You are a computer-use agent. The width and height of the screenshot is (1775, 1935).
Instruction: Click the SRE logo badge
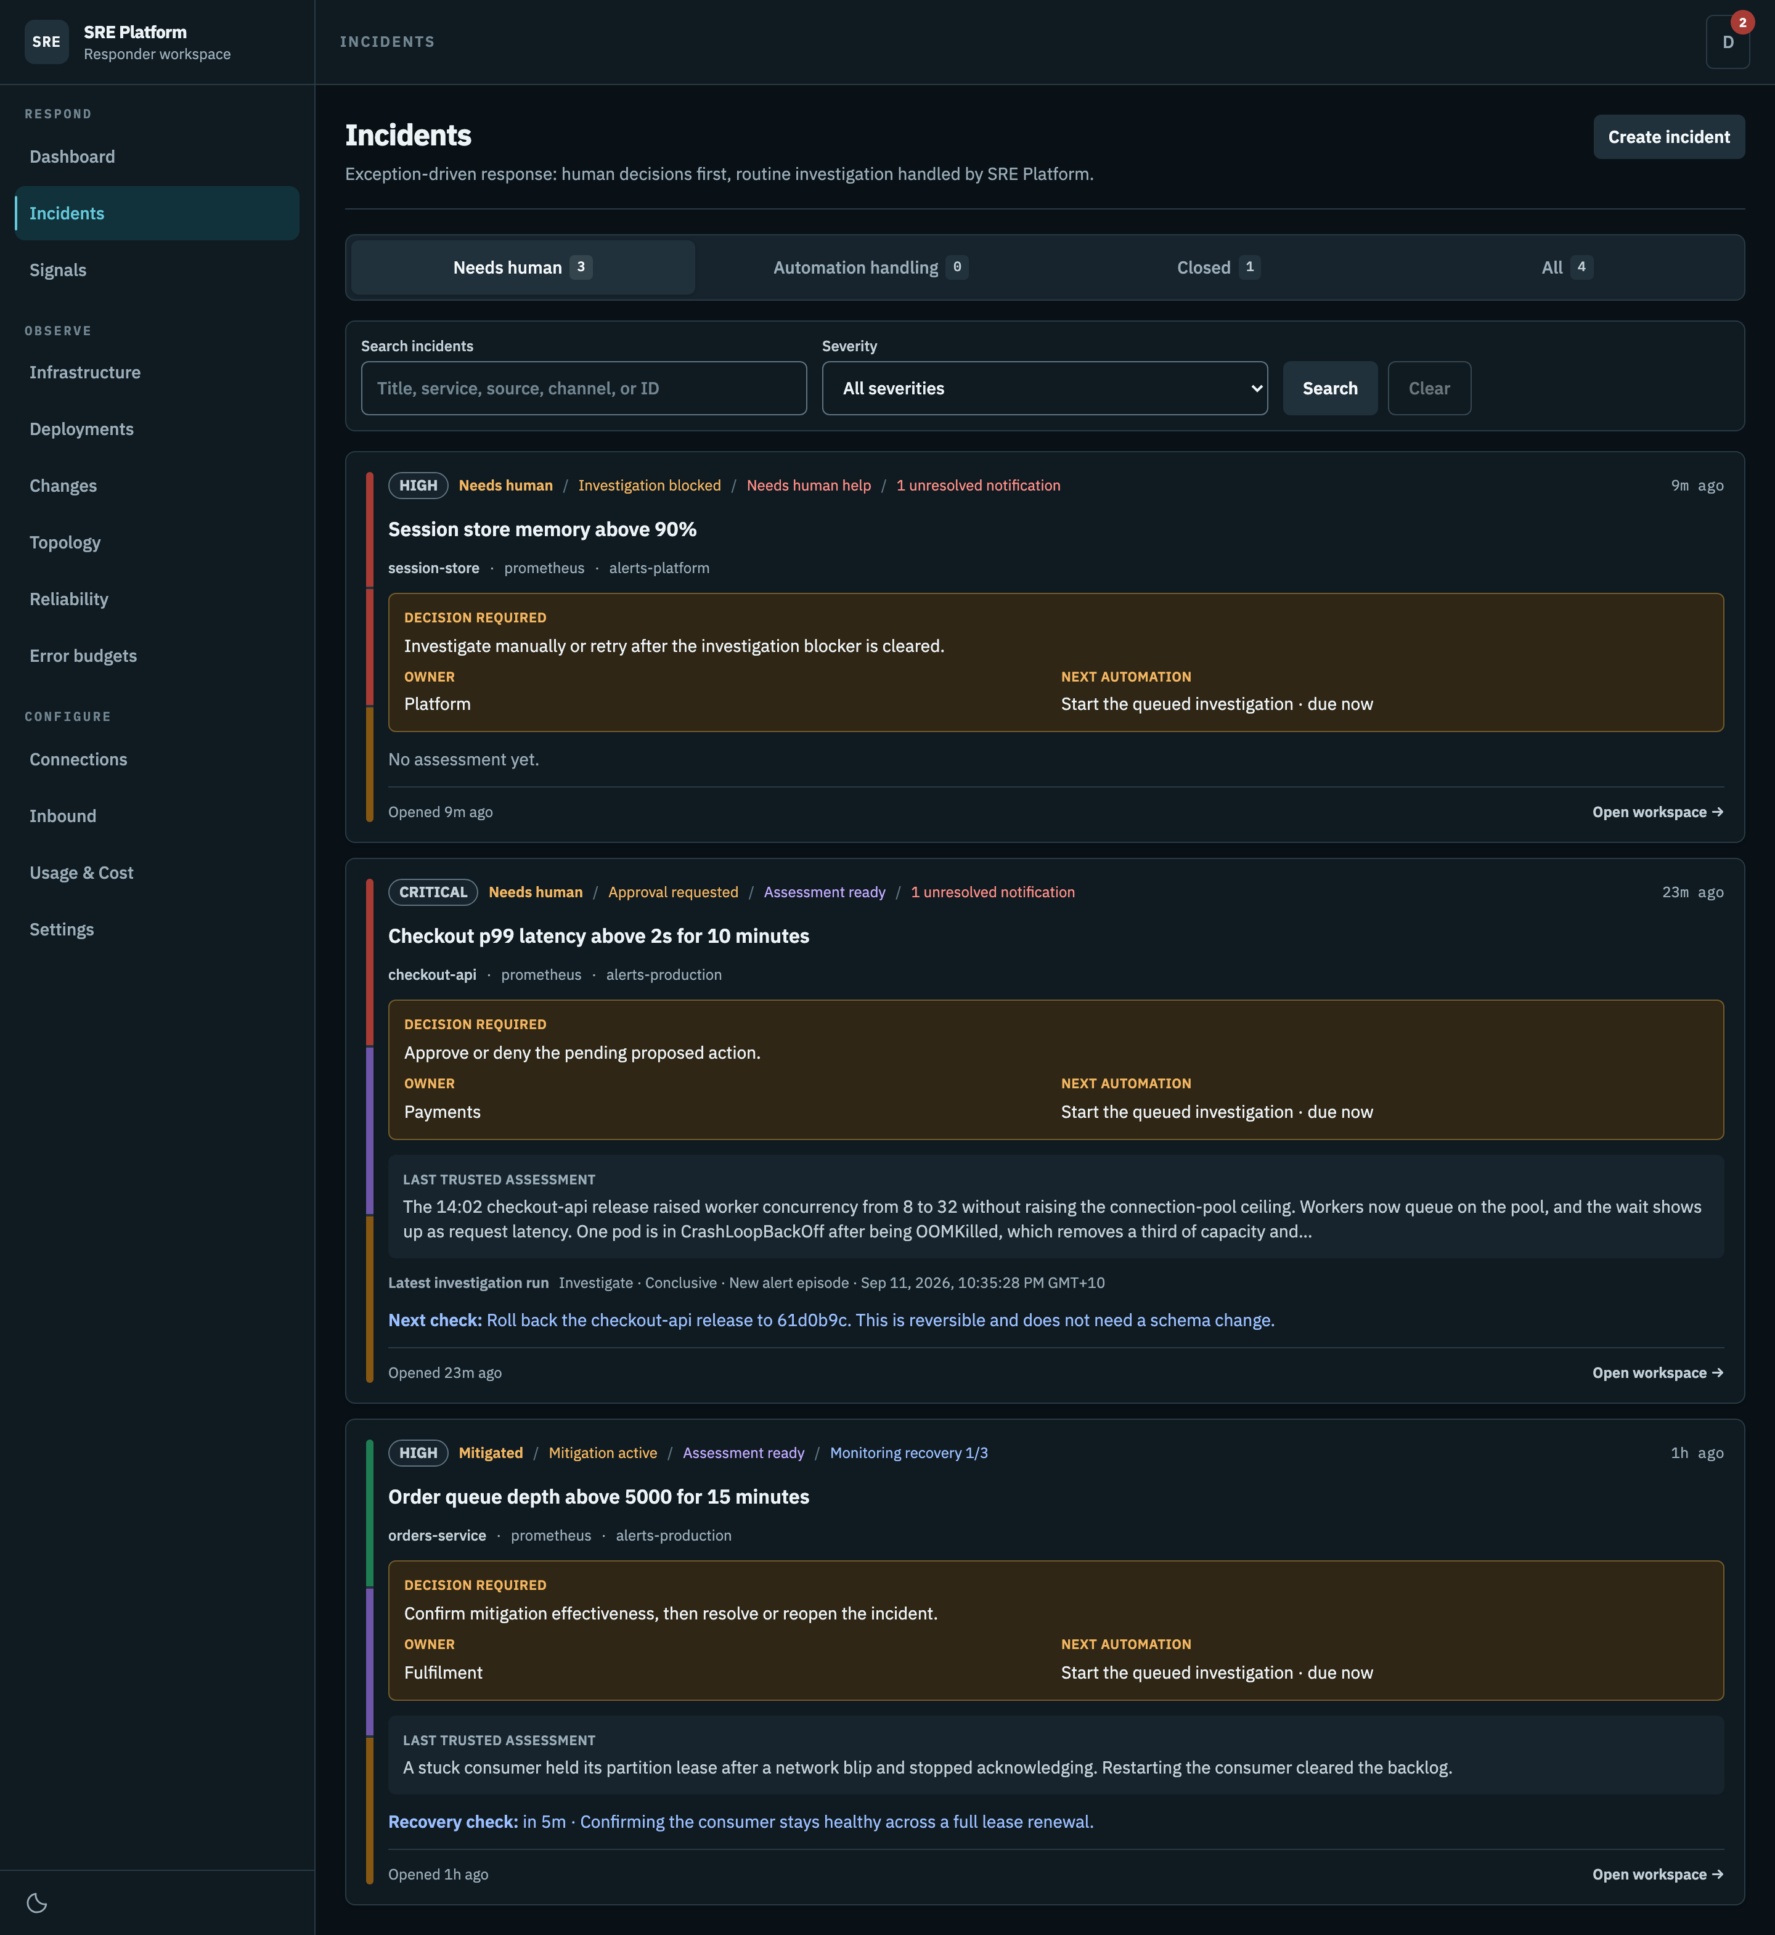pyautogui.click(x=46, y=43)
